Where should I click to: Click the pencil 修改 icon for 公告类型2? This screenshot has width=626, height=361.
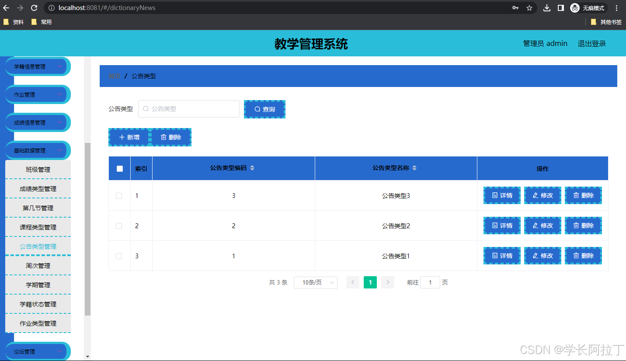(535, 226)
